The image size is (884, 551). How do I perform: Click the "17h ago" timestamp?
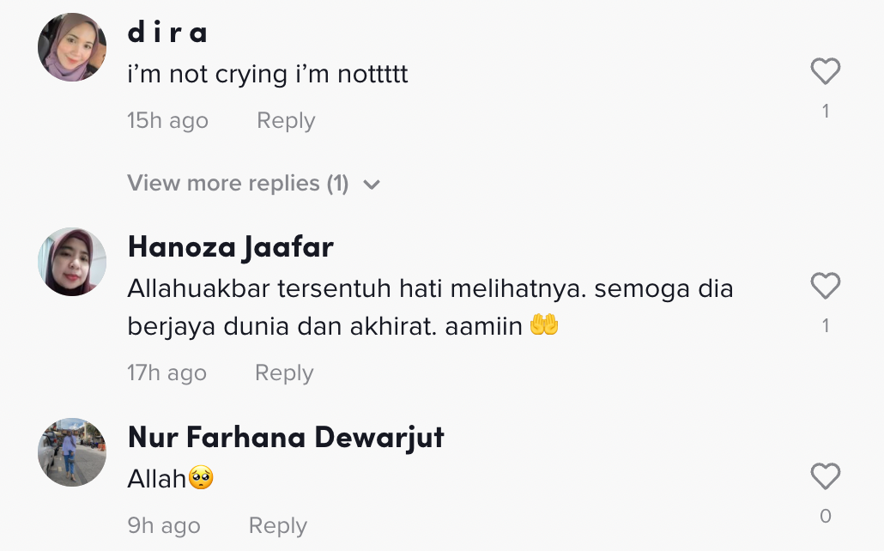pos(167,373)
